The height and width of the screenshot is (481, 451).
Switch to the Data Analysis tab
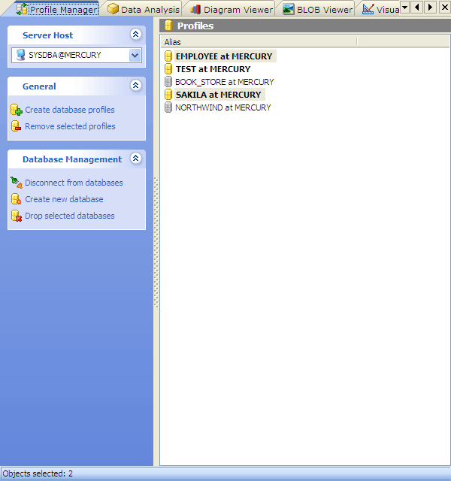[144, 10]
